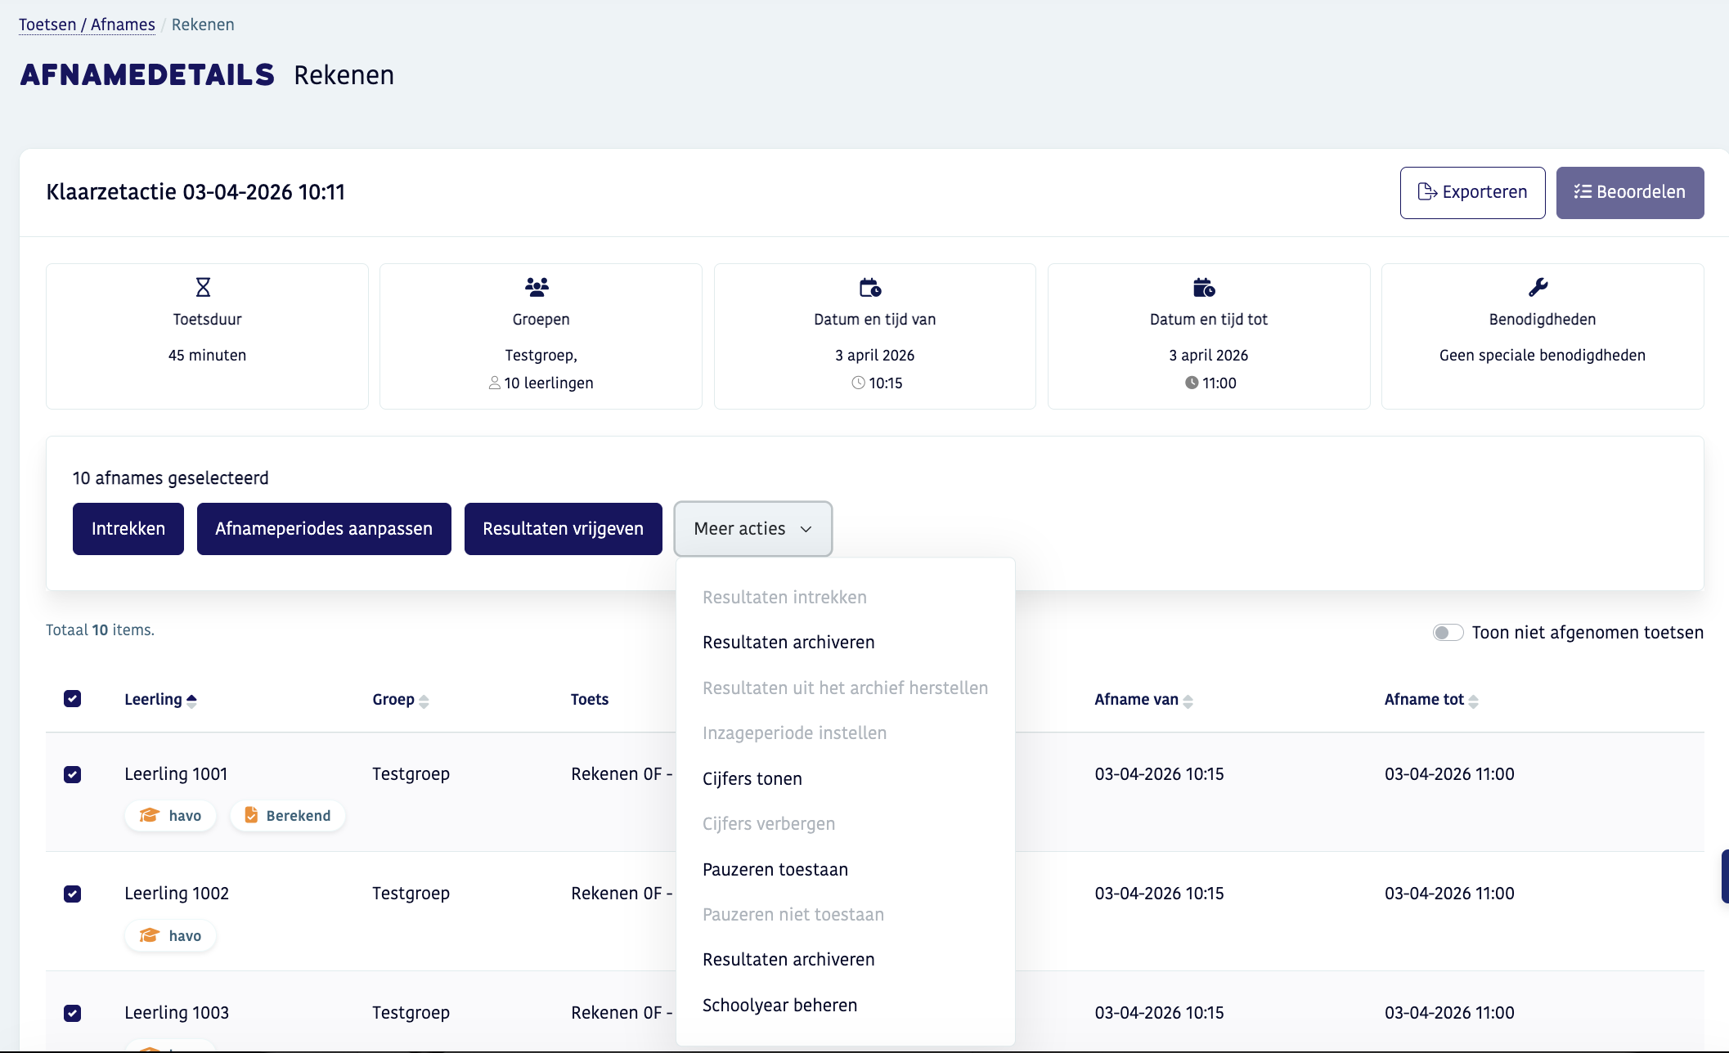Viewport: 1729px width, 1053px height.
Task: Click the Benodigdheden wrench icon
Action: (1538, 287)
